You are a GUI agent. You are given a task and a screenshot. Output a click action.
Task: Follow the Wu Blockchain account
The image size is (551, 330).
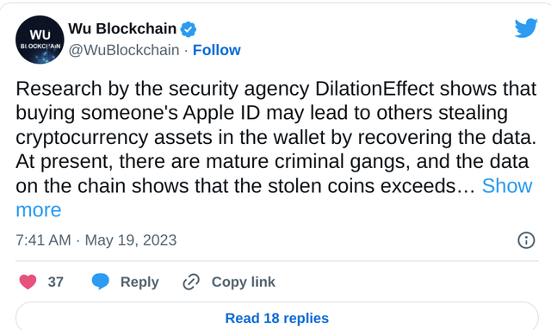(x=217, y=50)
